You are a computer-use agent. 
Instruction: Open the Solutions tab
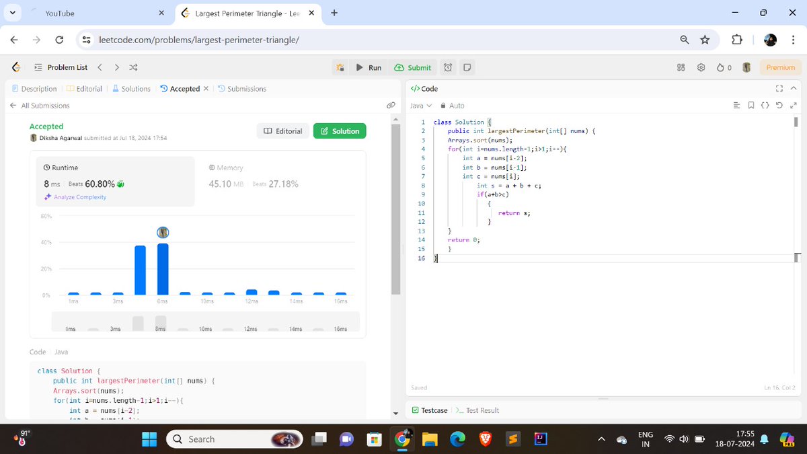[131, 89]
